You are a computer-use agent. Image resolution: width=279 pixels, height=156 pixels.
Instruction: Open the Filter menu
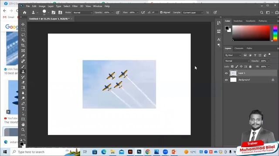[x=75, y=6]
